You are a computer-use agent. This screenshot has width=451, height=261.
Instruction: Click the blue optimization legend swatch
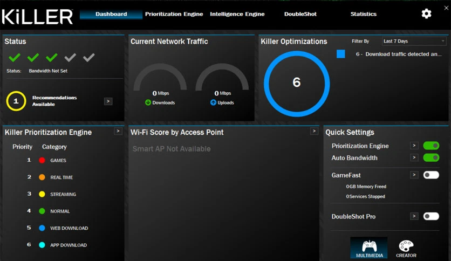[340, 54]
